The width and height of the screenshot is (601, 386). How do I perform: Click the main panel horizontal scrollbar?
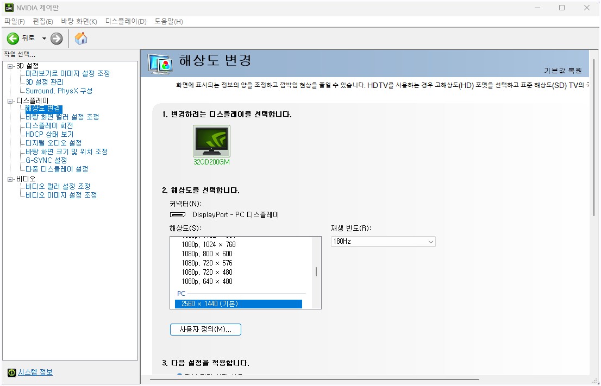[314, 379]
